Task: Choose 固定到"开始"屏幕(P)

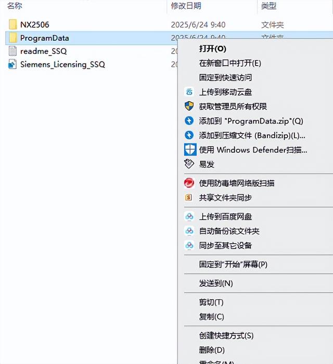Action: 233,264
